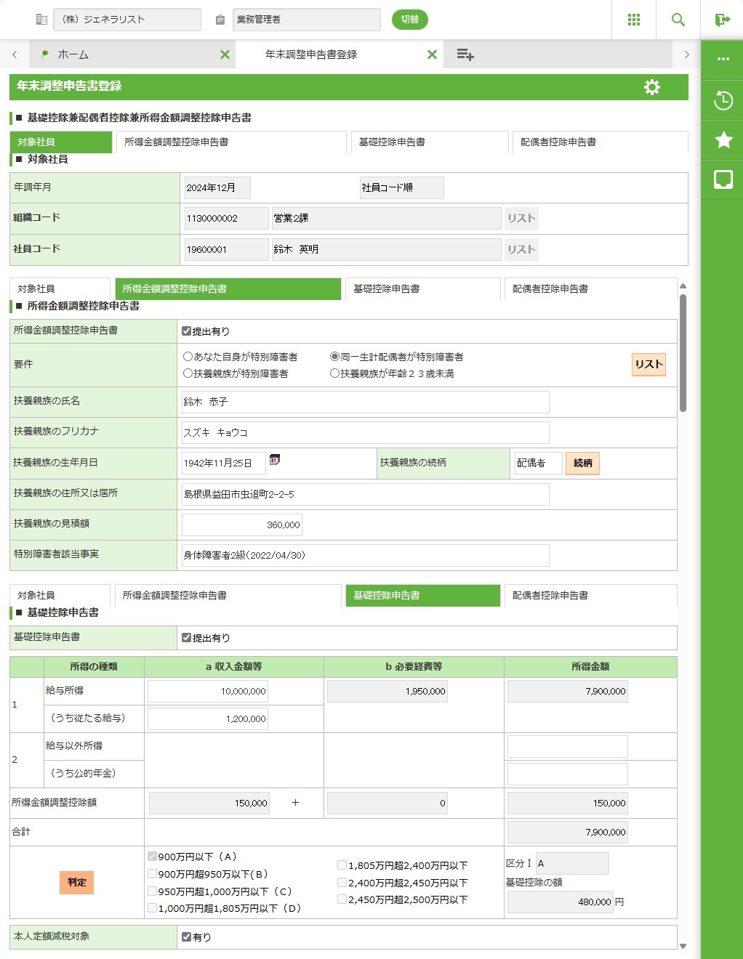Open the sidebar ellipsis menu
The image size is (743, 959).
tap(723, 59)
